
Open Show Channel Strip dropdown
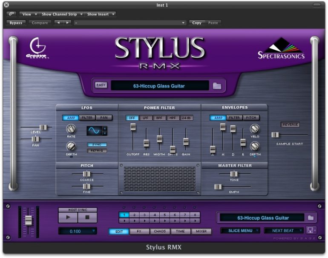[x=62, y=14]
